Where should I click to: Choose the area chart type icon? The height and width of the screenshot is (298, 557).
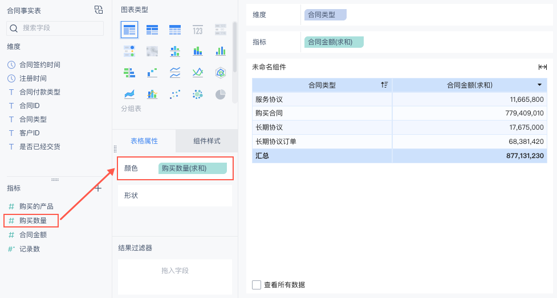(129, 94)
